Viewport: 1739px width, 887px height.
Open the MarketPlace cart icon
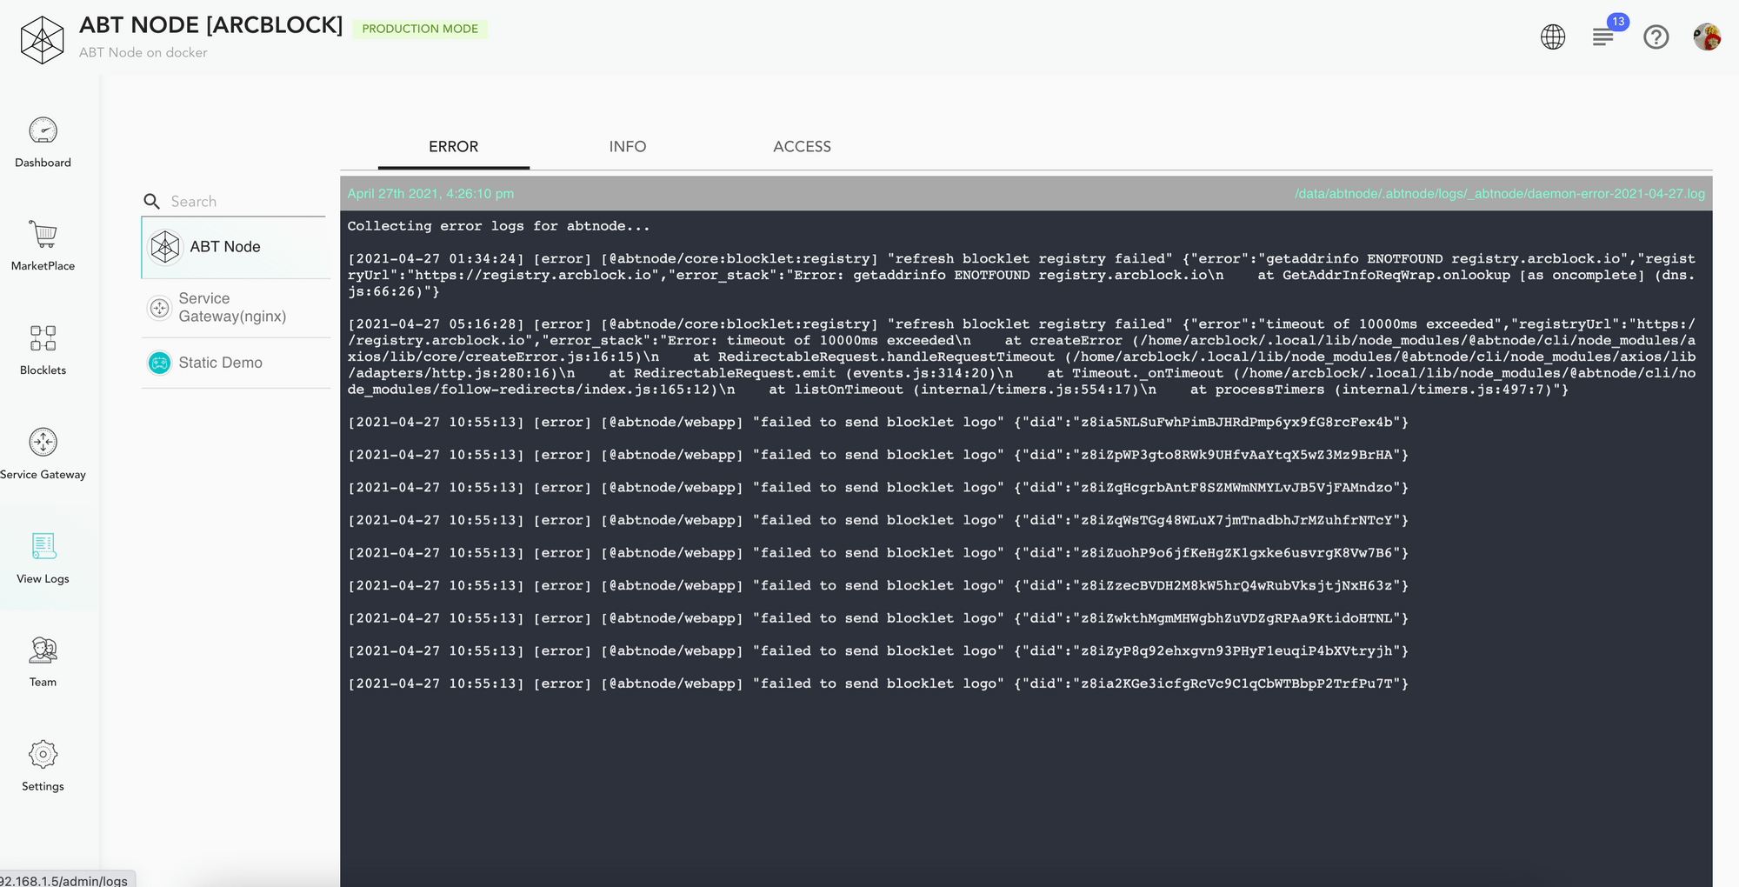pos(43,234)
